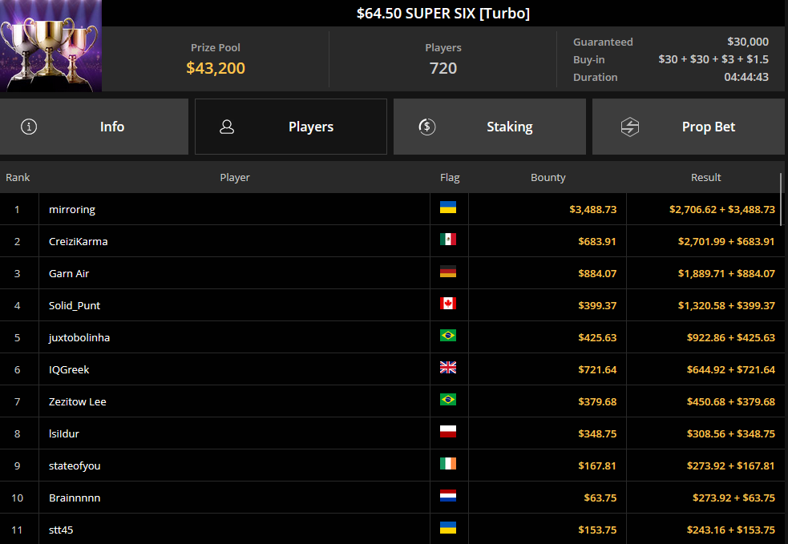
Task: Click the Info circle icon
Action: click(29, 127)
